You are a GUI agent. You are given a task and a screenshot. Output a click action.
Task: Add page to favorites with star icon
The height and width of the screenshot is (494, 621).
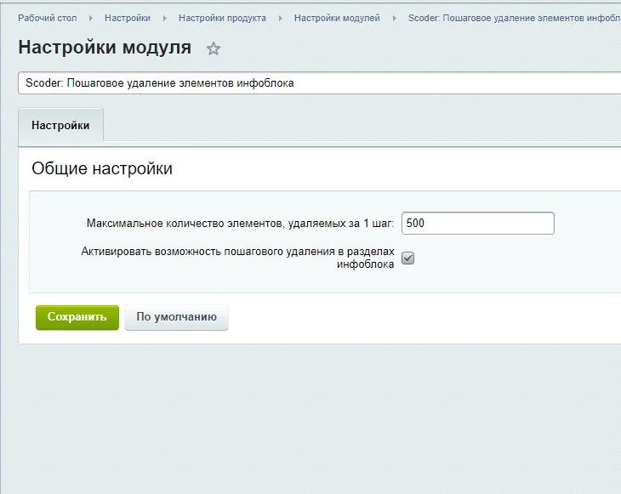(214, 49)
